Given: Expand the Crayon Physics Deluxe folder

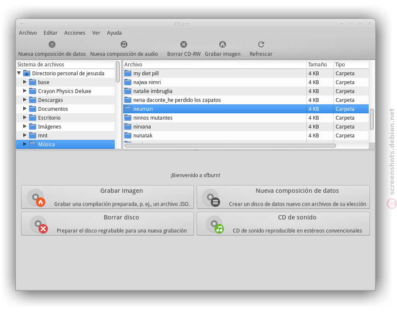Looking at the screenshot, I should 25,91.
